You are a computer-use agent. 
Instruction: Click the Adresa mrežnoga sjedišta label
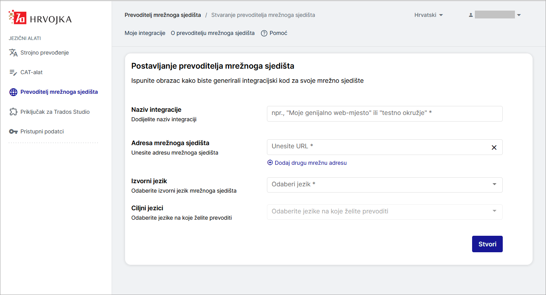pyautogui.click(x=170, y=143)
